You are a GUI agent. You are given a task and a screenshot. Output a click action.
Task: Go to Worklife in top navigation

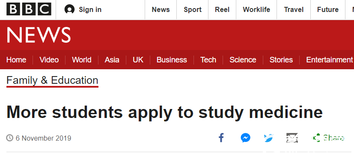(256, 9)
